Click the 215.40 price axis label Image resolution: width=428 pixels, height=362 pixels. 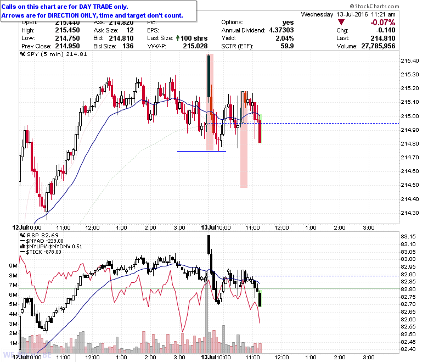coord(409,61)
